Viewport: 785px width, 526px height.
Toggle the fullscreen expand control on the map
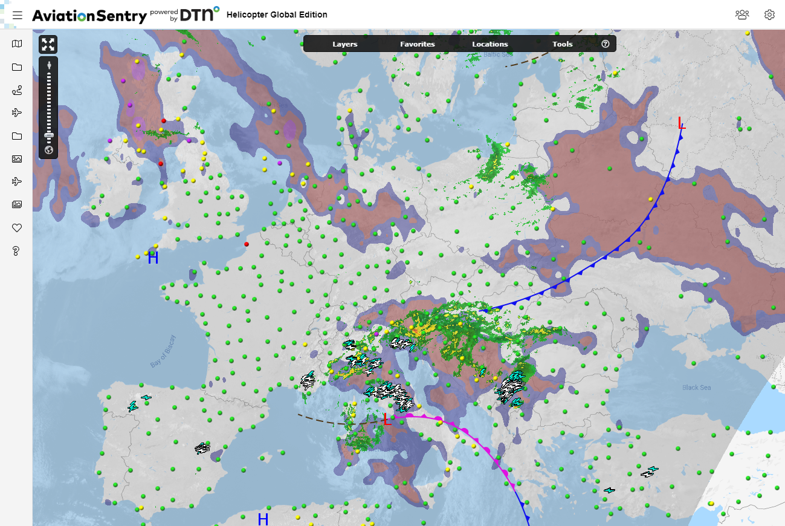pos(48,44)
